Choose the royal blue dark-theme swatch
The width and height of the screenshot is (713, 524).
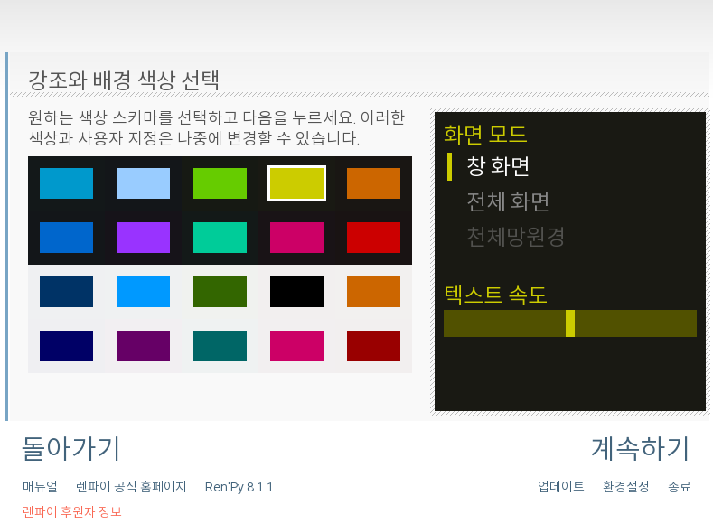tap(66, 238)
